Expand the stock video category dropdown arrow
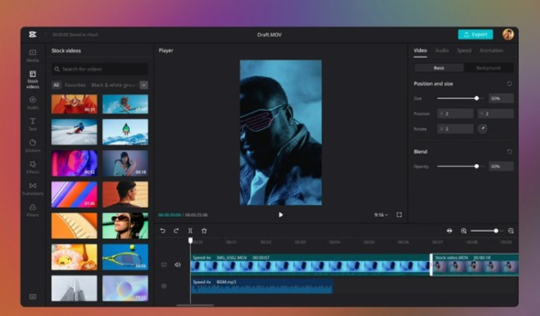 coord(144,85)
